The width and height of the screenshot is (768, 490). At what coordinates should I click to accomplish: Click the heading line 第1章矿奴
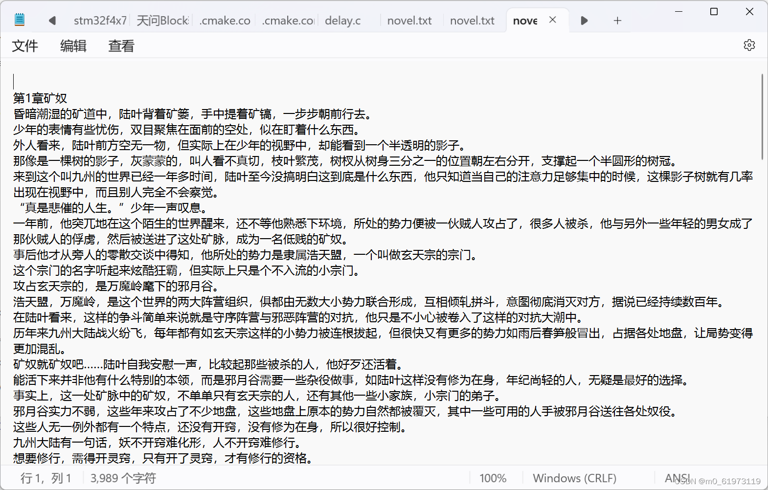coord(40,98)
